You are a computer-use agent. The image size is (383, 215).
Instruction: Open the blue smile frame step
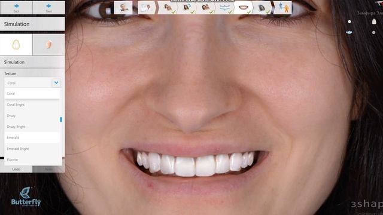225,8
